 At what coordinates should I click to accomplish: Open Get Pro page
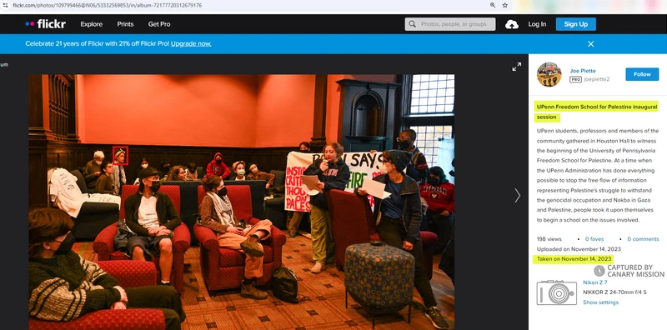click(x=159, y=24)
